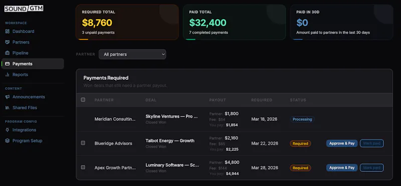Image resolution: width=401 pixels, height=186 pixels.
Task: Click the Shared Files library icon
Action: pyautogui.click(x=8, y=108)
